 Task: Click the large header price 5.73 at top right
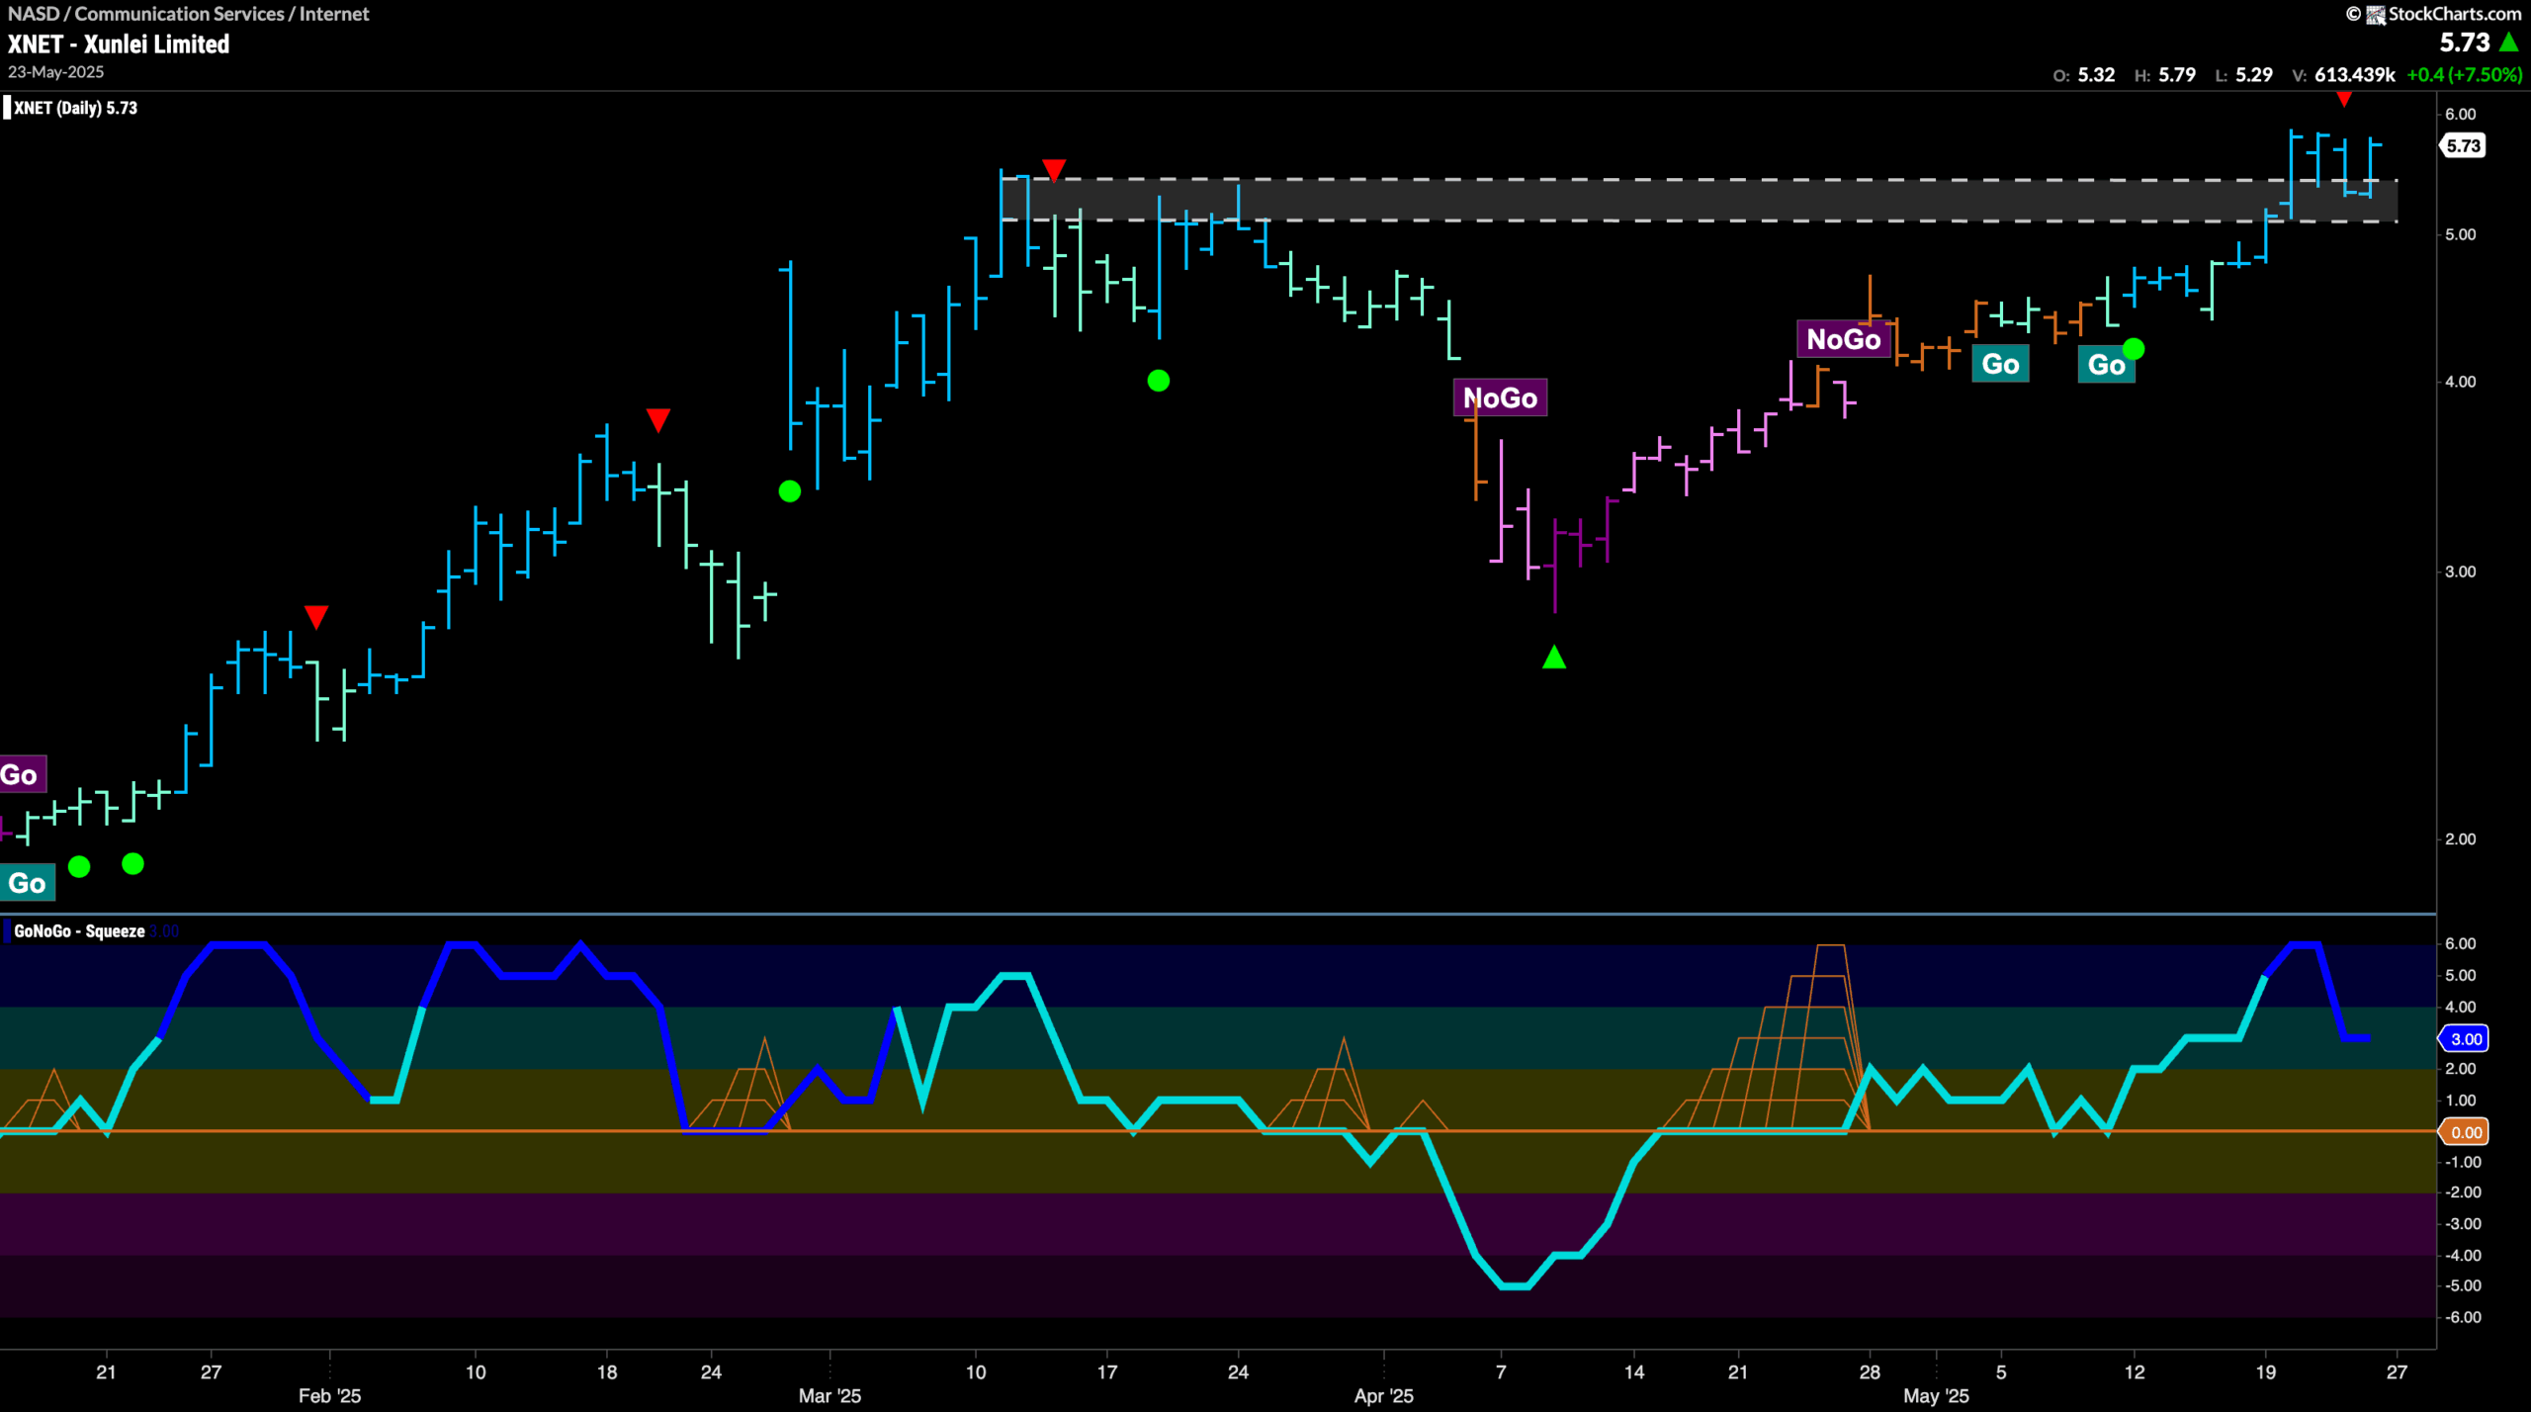[x=2464, y=43]
